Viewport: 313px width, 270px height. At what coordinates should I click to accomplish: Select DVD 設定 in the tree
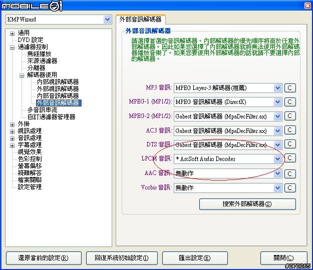pos(31,40)
